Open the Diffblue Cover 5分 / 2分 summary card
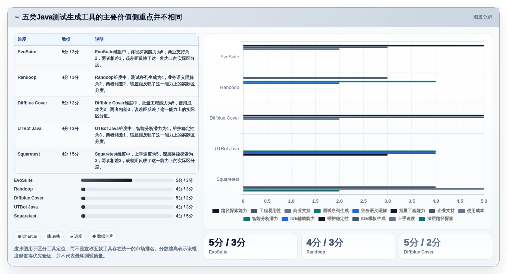This screenshot has height=274, width=507. [x=446, y=246]
